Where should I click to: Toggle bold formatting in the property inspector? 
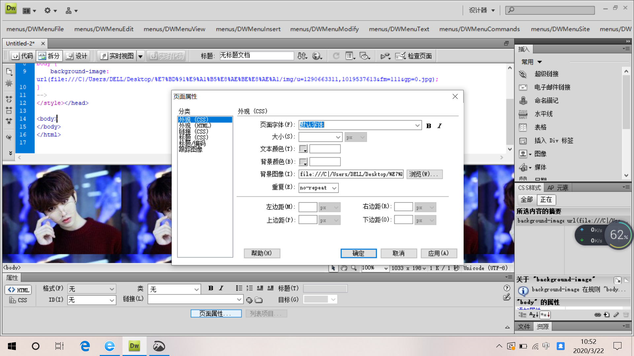pyautogui.click(x=210, y=288)
